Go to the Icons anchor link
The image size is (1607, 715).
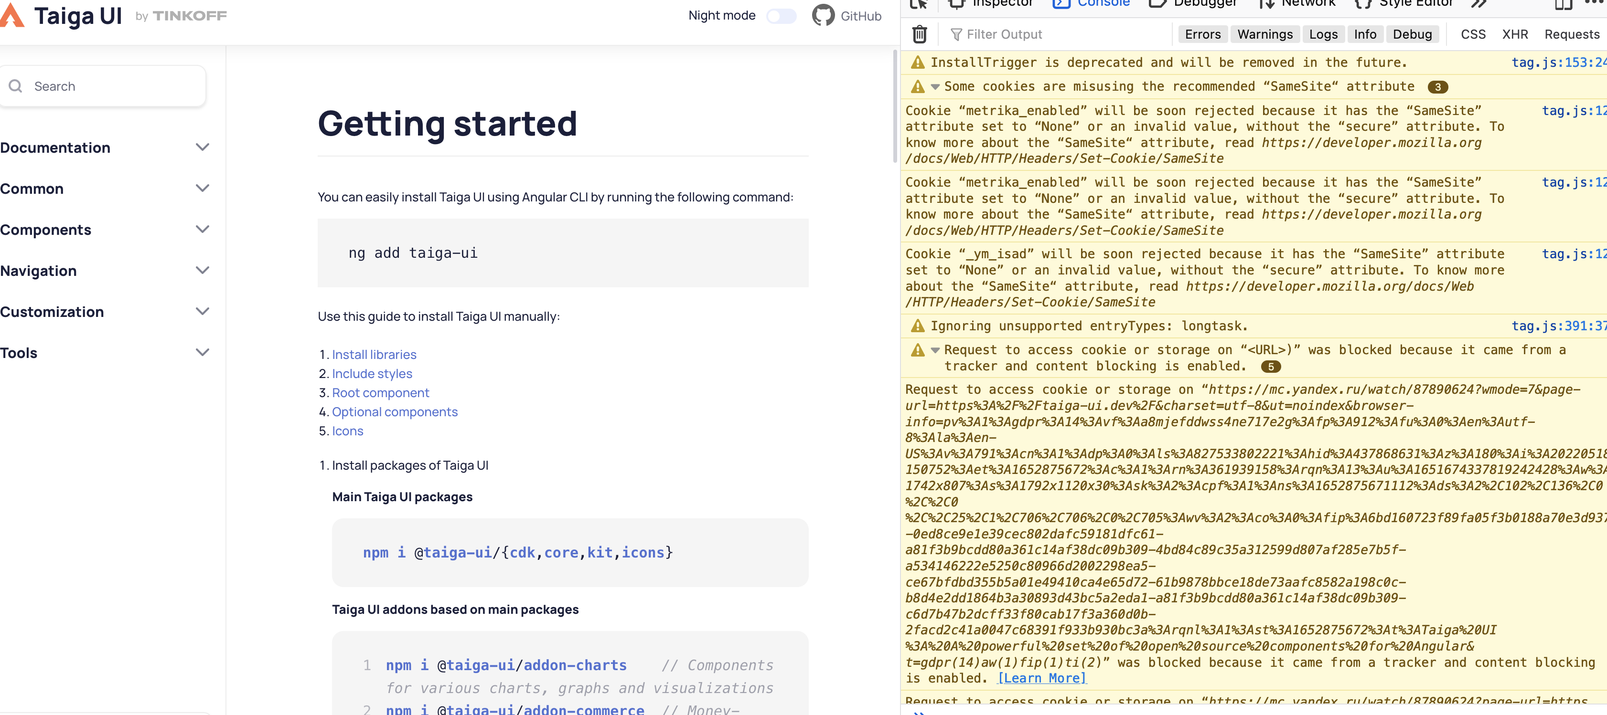point(347,431)
